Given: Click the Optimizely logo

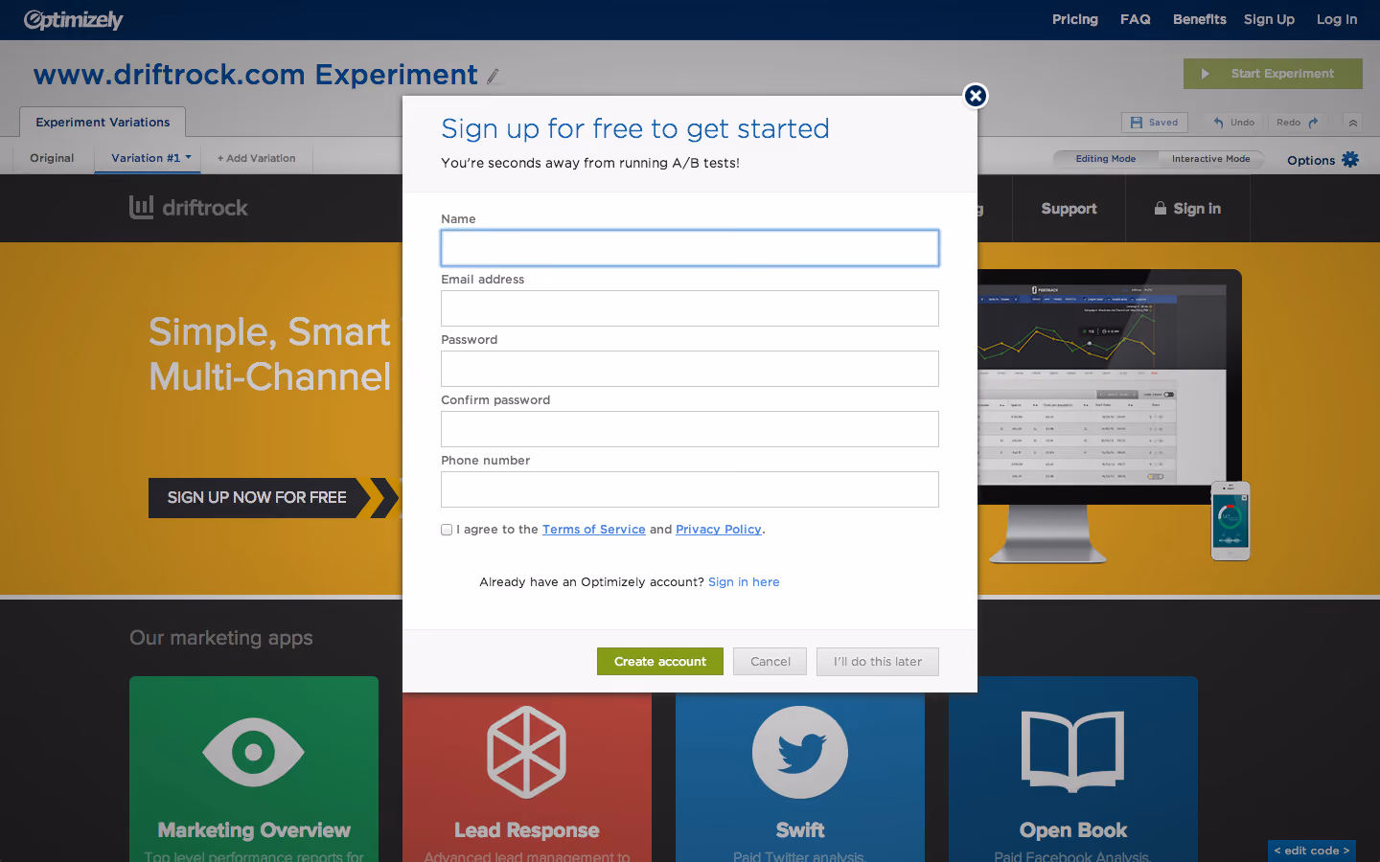Looking at the screenshot, I should 74,19.
